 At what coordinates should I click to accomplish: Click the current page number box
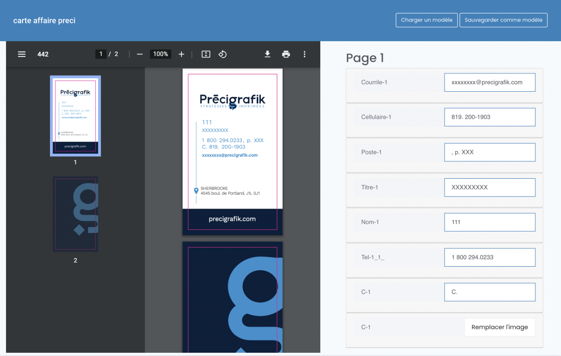pos(101,54)
